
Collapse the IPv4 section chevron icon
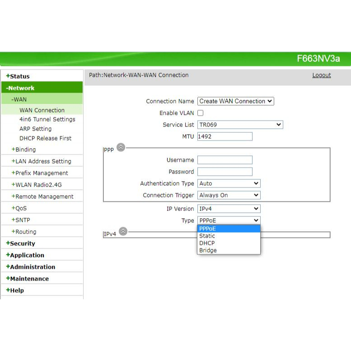tap(123, 232)
